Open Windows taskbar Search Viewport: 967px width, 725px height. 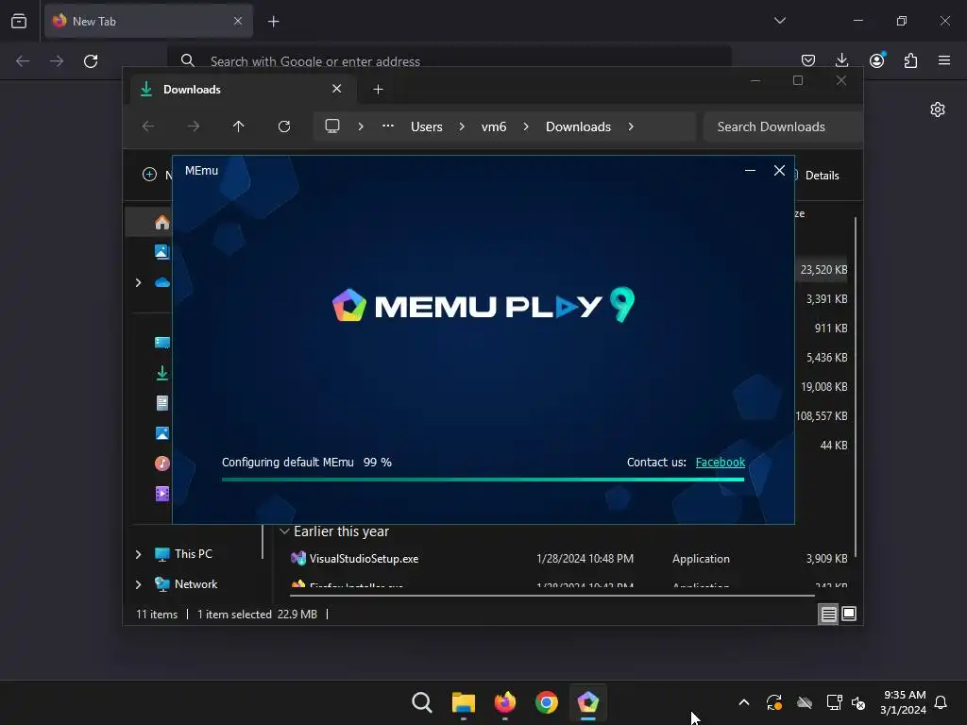(422, 702)
